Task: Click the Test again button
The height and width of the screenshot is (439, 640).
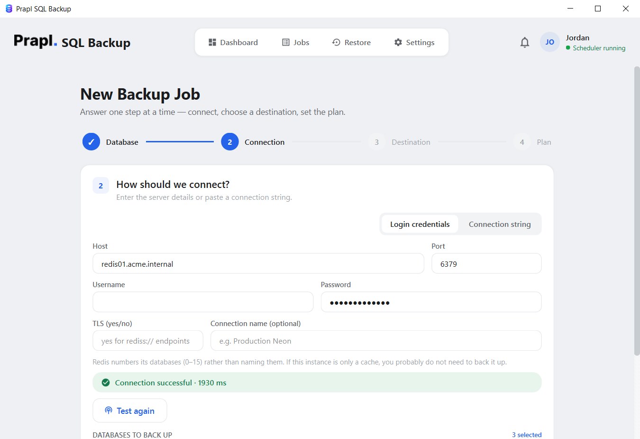Action: tap(130, 411)
